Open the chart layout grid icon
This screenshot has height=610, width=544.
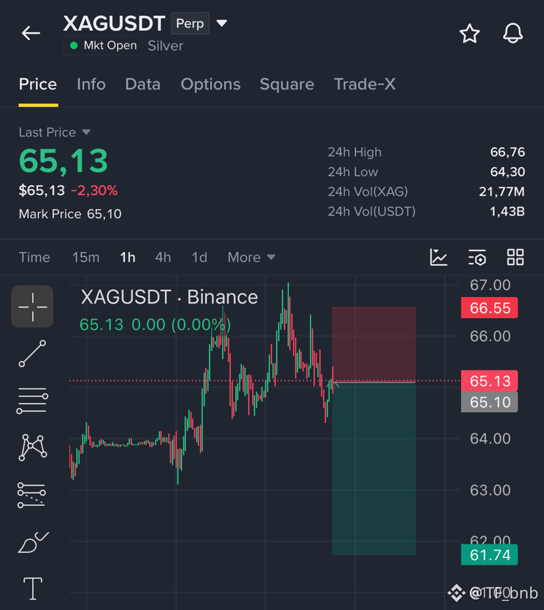pos(515,257)
